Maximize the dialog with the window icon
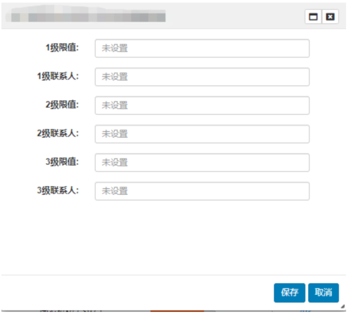 tap(313, 16)
